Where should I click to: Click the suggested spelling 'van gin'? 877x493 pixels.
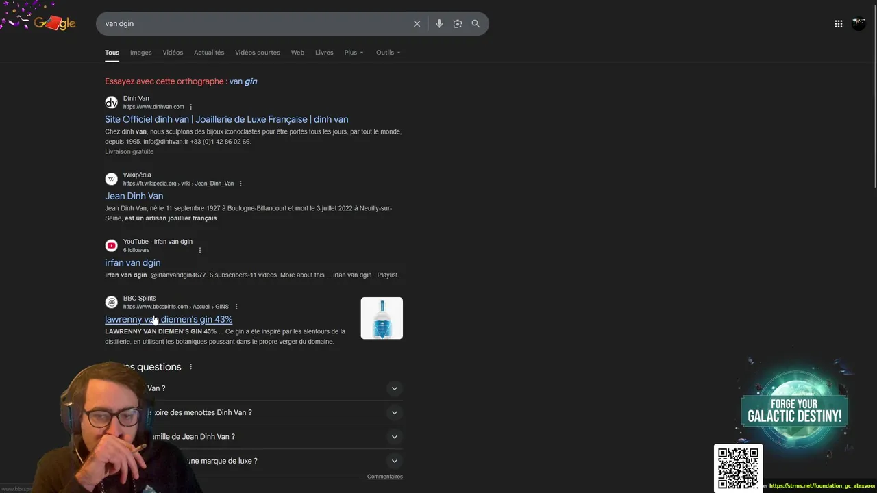point(243,81)
